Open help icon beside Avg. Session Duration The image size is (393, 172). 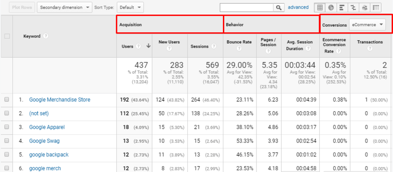click(x=308, y=49)
